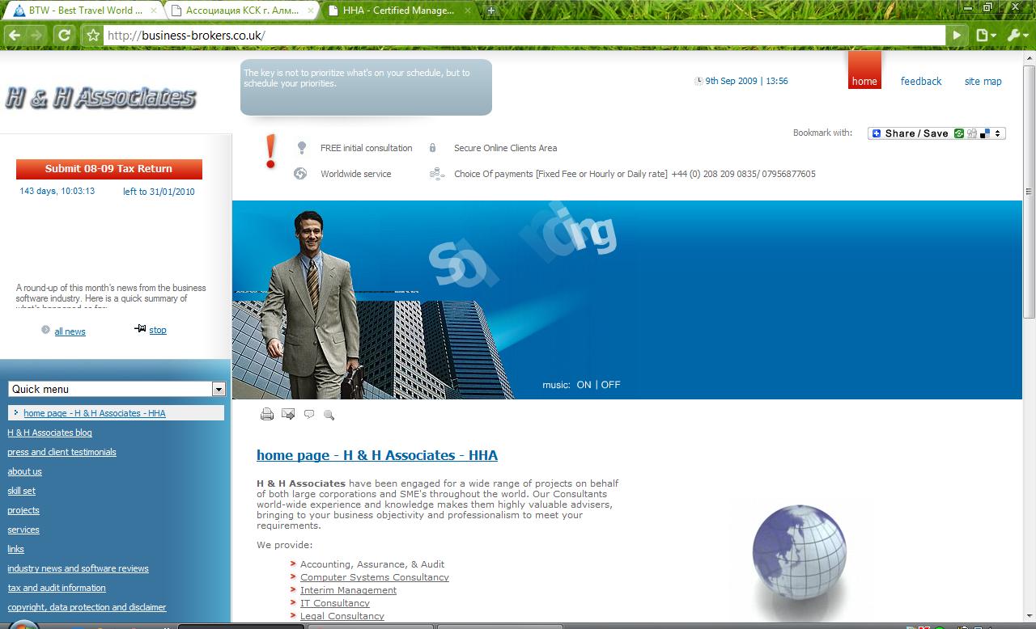Open the Quick menu dropdown

tap(218, 389)
